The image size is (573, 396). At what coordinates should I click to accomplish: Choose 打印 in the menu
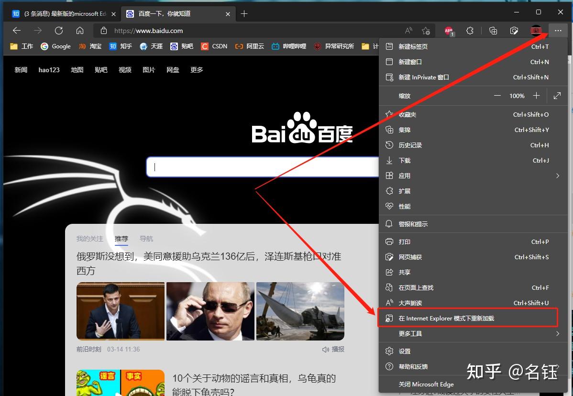point(473,242)
